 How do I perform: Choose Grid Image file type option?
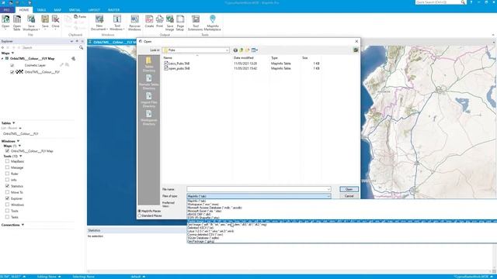coord(227,225)
